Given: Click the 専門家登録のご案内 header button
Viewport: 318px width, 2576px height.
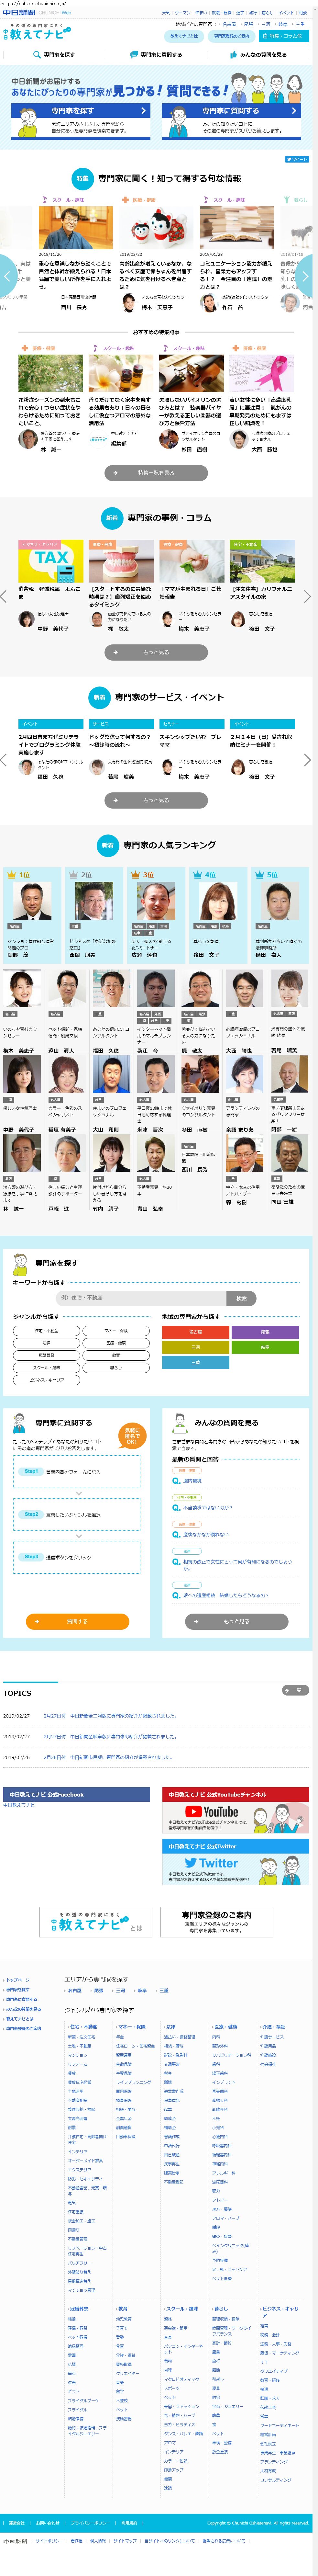Looking at the screenshot, I should coord(231,36).
